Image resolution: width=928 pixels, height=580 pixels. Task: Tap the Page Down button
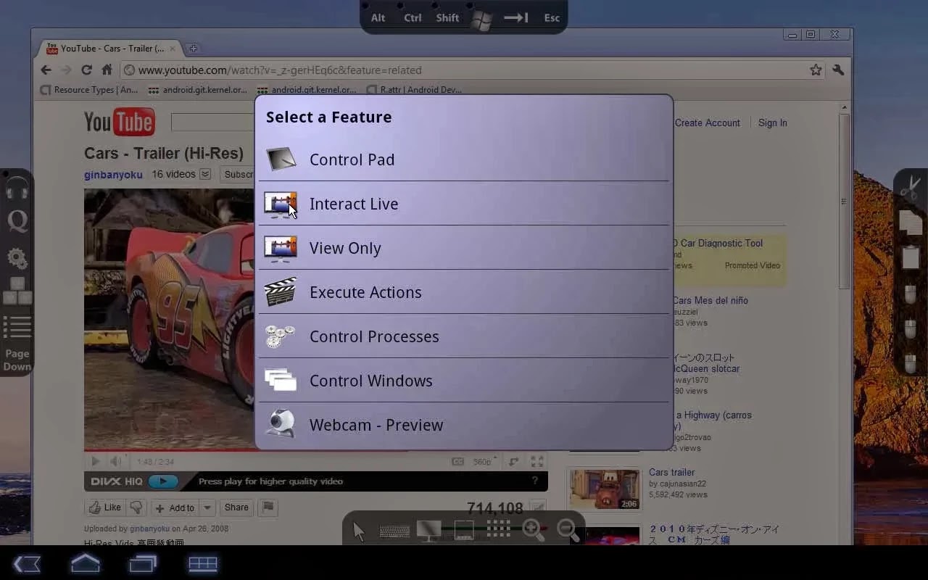17,360
